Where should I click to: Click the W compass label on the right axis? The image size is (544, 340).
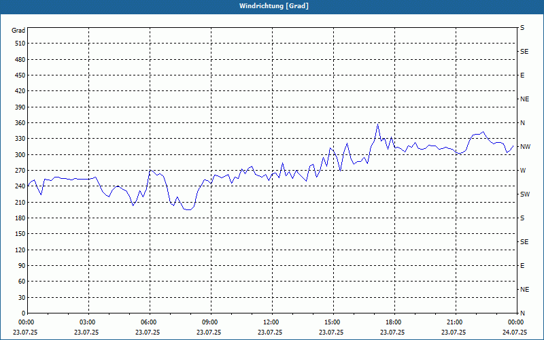(x=523, y=171)
